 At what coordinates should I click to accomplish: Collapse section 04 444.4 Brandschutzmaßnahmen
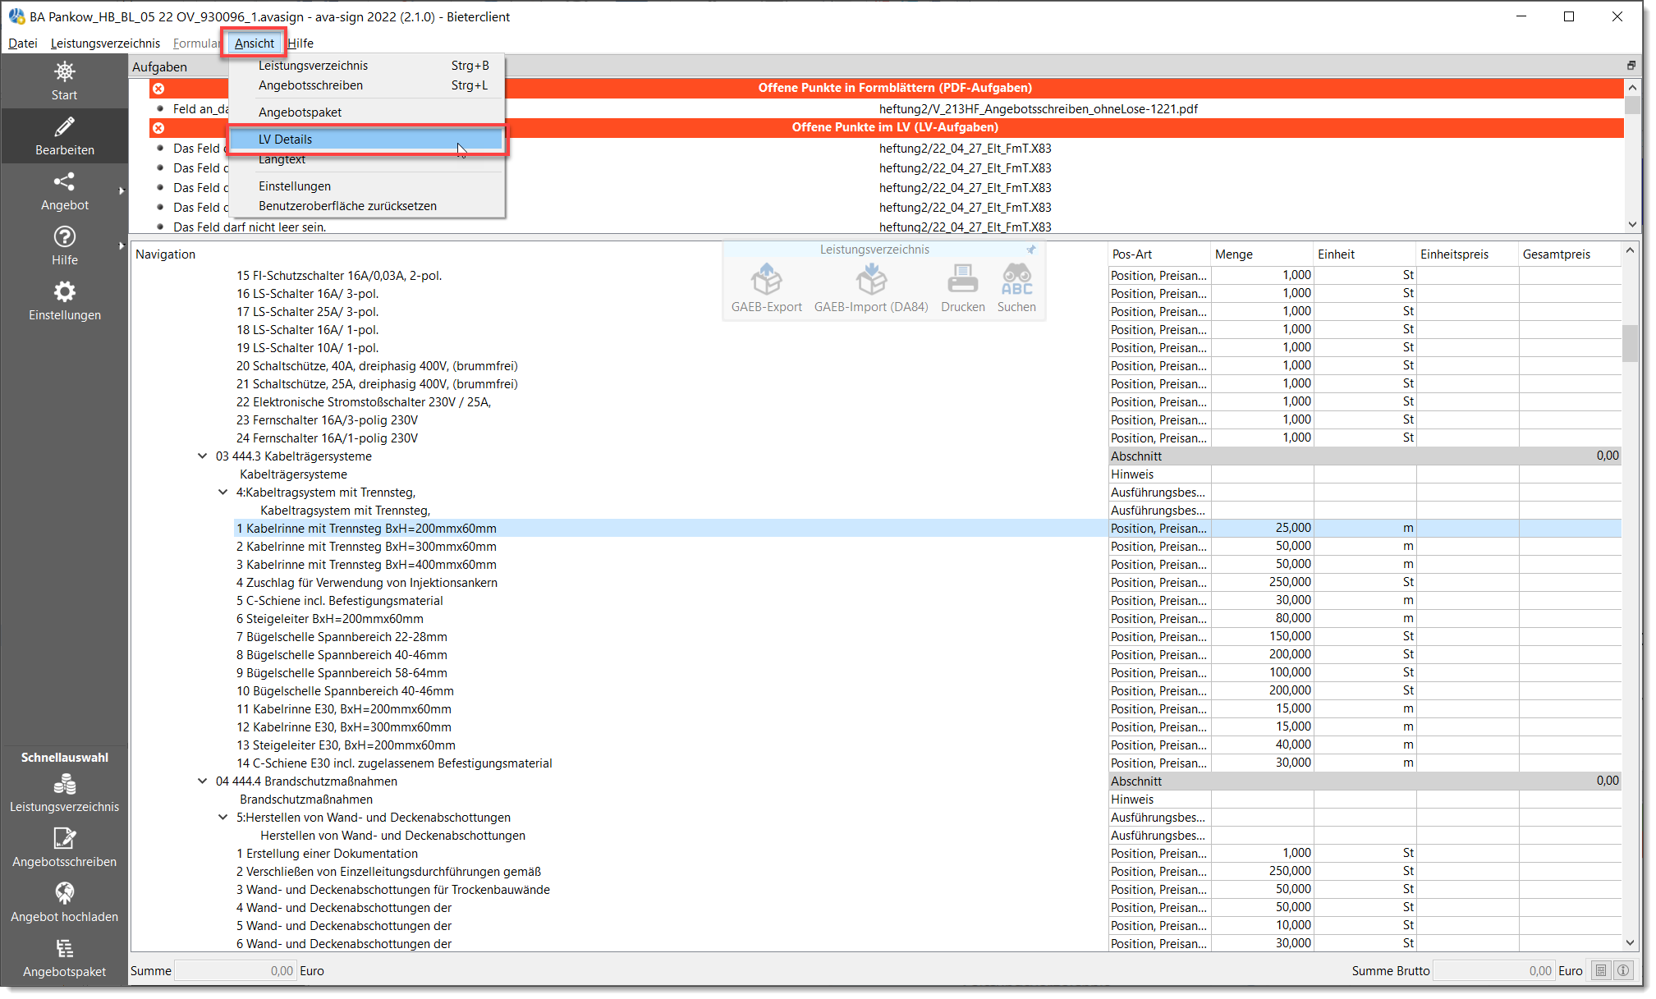coord(202,781)
